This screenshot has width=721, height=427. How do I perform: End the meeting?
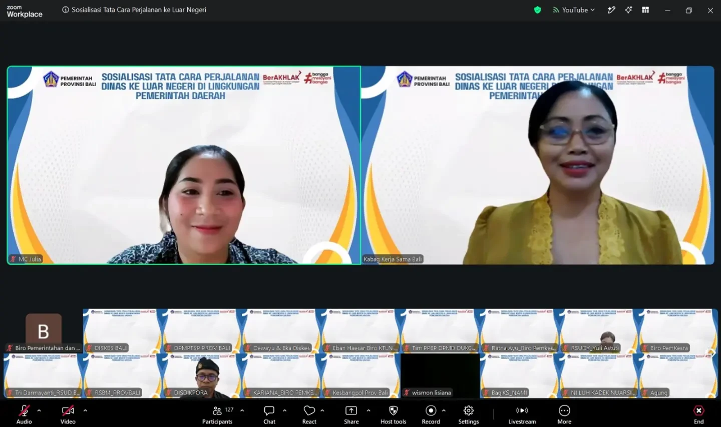(699, 414)
